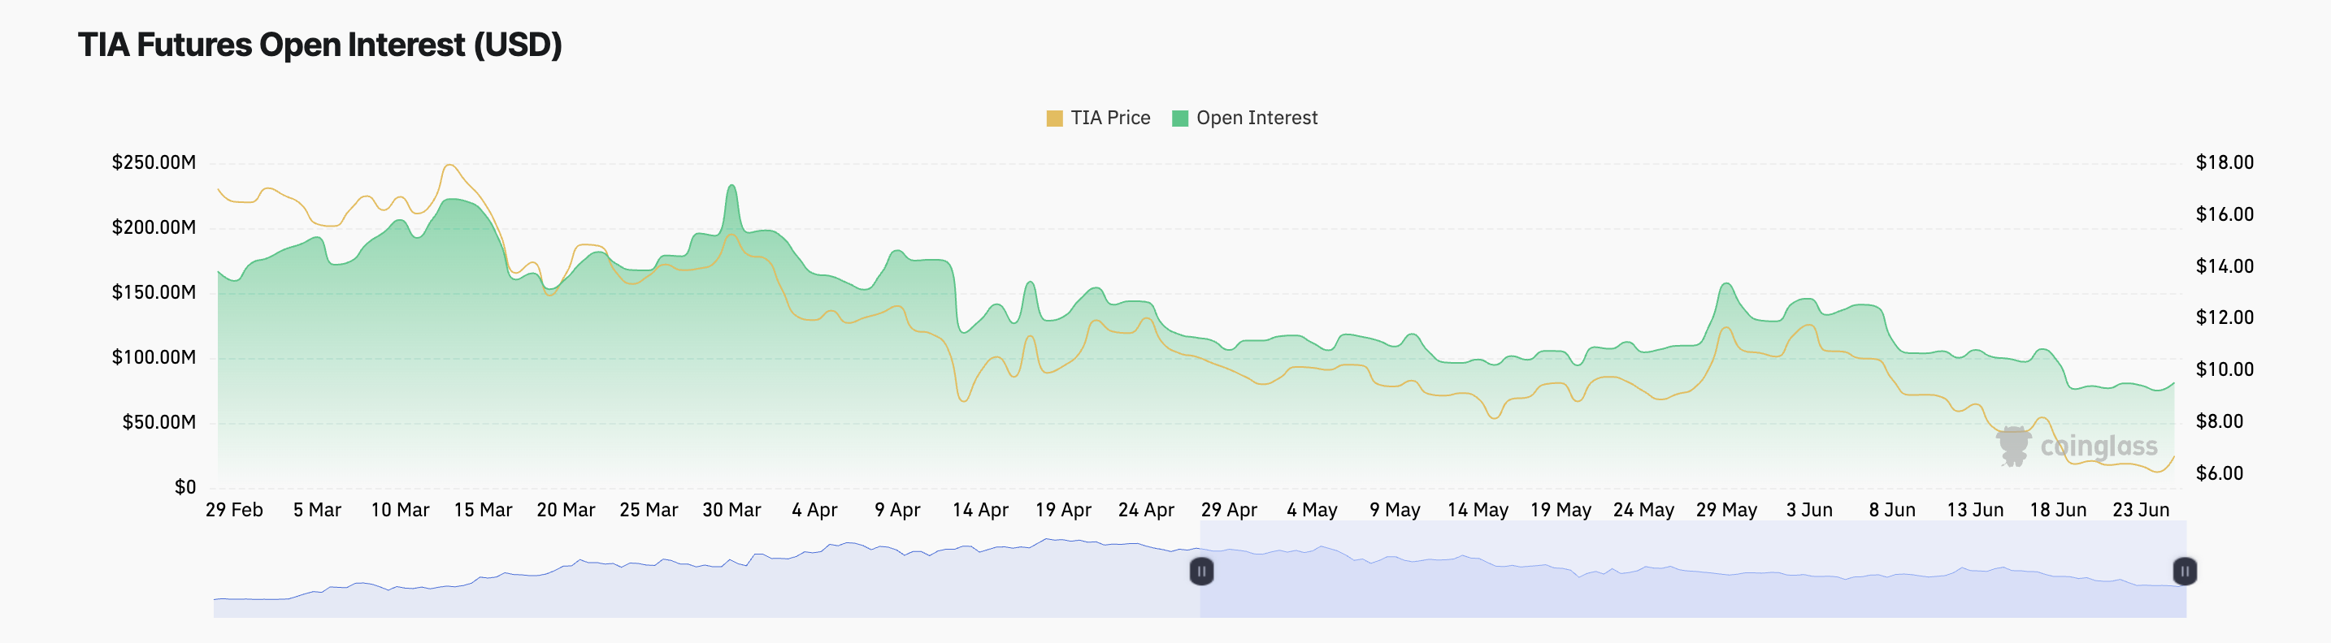
Task: Toggle the Open Interest green legend swatch
Action: pyautogui.click(x=1179, y=119)
